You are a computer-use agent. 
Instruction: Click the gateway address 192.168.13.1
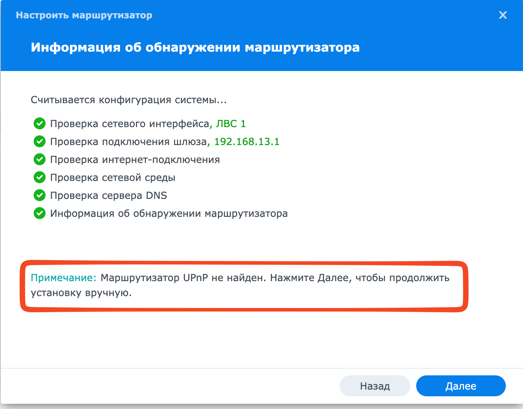[x=247, y=142]
